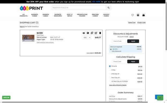Select Ground shipping option

click(110, 66)
